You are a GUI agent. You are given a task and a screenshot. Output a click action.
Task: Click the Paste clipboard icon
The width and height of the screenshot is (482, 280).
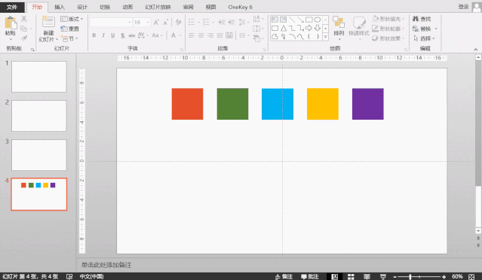[11, 23]
